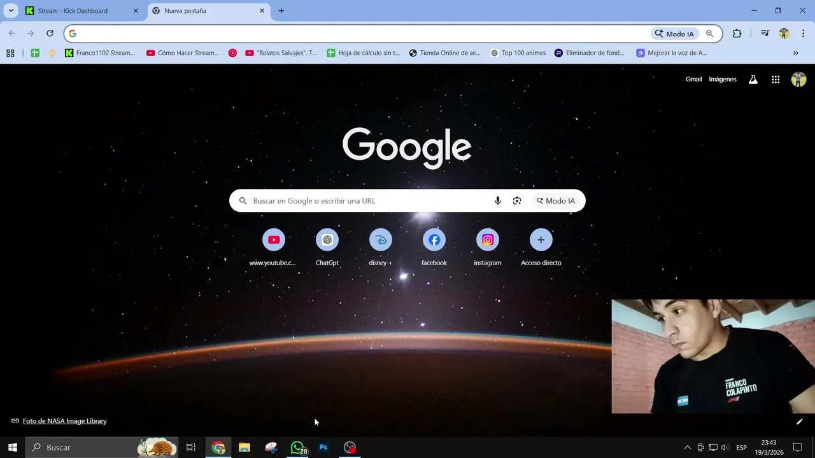Open the Search Labs flask icon
This screenshot has height=458, width=815.
point(753,80)
